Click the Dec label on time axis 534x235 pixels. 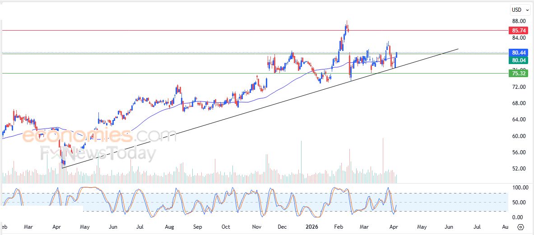click(282, 226)
